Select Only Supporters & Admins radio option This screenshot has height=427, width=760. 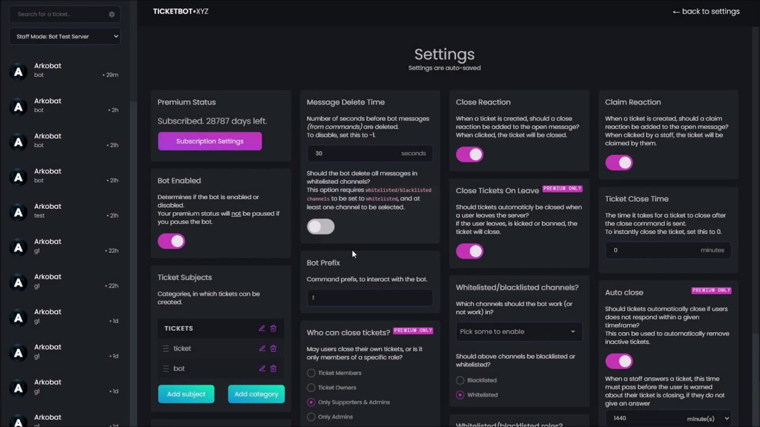click(x=311, y=402)
